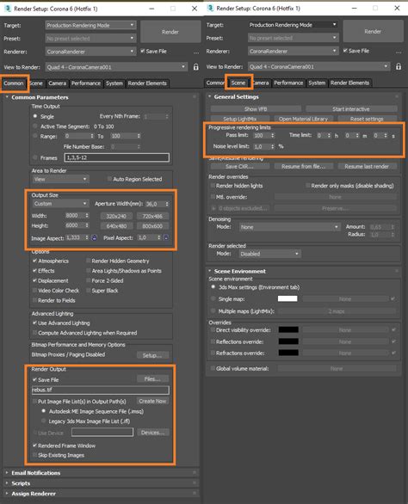Open System tab in right window
This screenshot has width=408, height=504.
(x=317, y=83)
